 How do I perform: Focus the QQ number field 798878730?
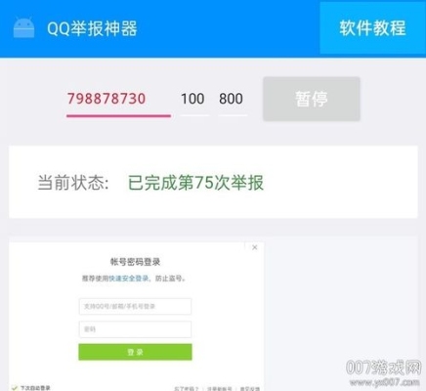point(118,99)
